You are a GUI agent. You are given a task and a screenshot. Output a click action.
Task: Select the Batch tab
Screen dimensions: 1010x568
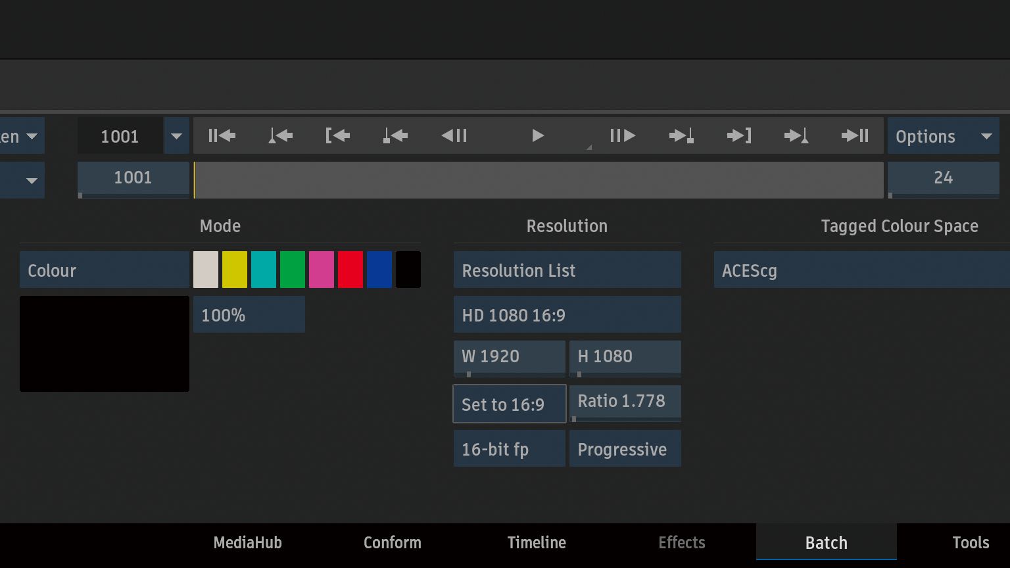click(827, 542)
